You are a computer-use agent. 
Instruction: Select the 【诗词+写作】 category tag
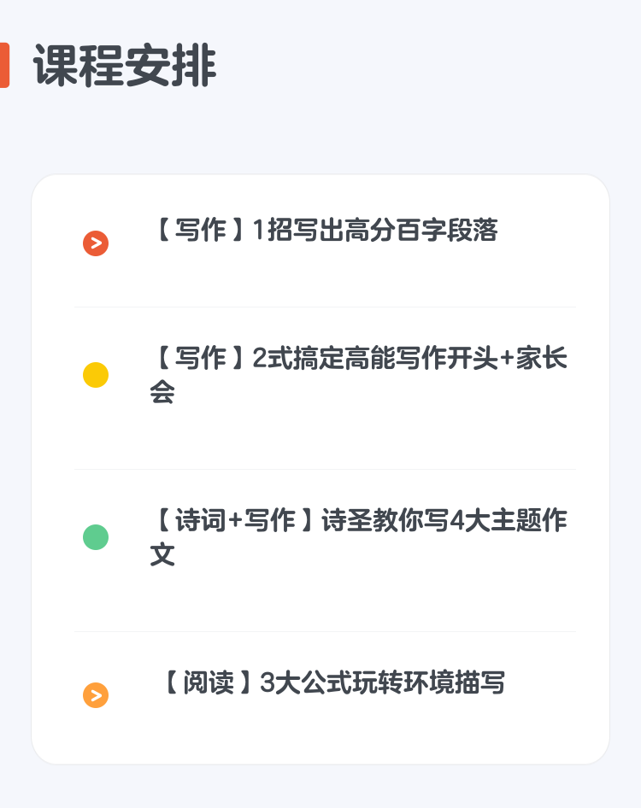click(x=235, y=520)
